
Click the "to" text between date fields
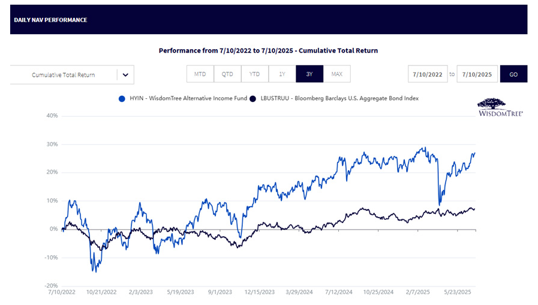tap(452, 74)
